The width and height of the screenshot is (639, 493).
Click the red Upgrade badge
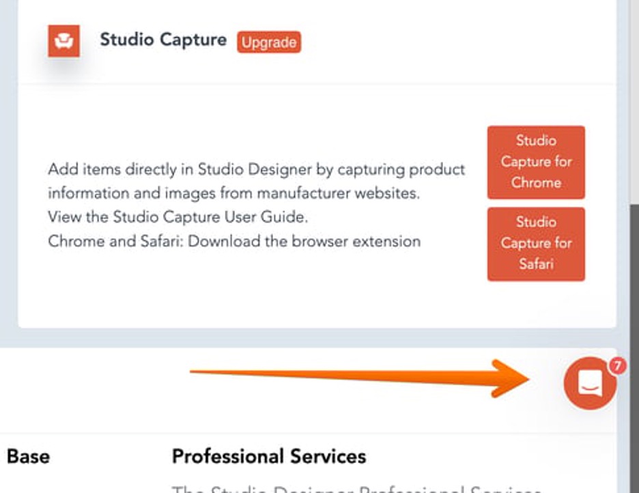269,42
